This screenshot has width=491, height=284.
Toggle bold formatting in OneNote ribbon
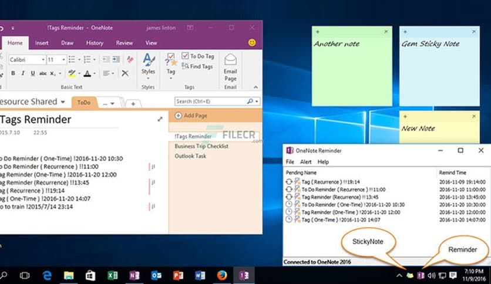[x=13, y=73]
